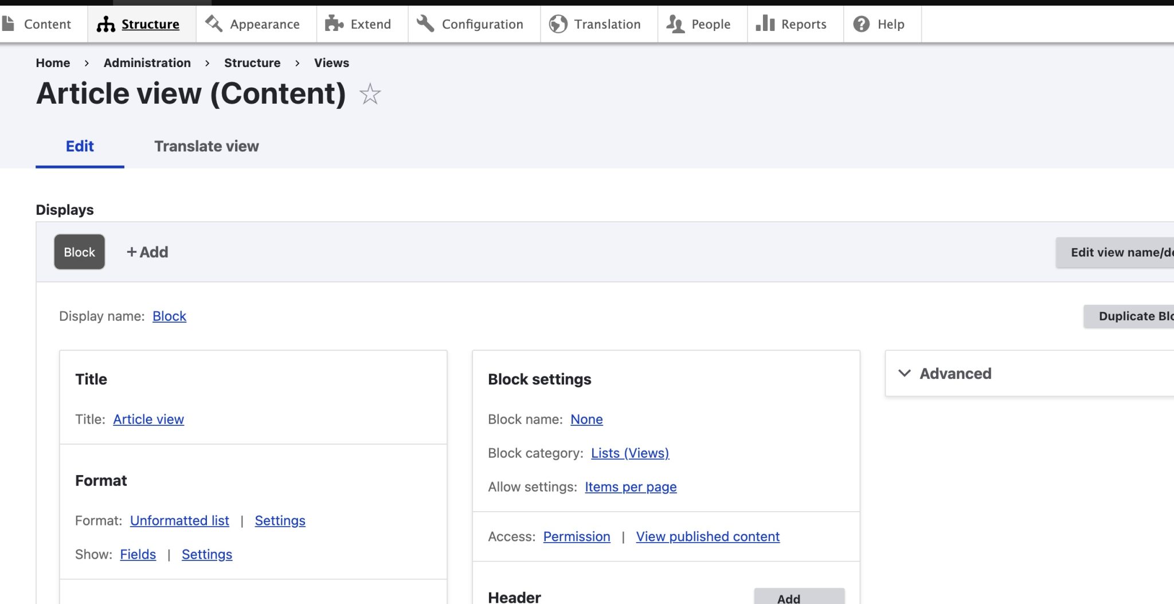Open Help via the question mark icon

pos(859,24)
